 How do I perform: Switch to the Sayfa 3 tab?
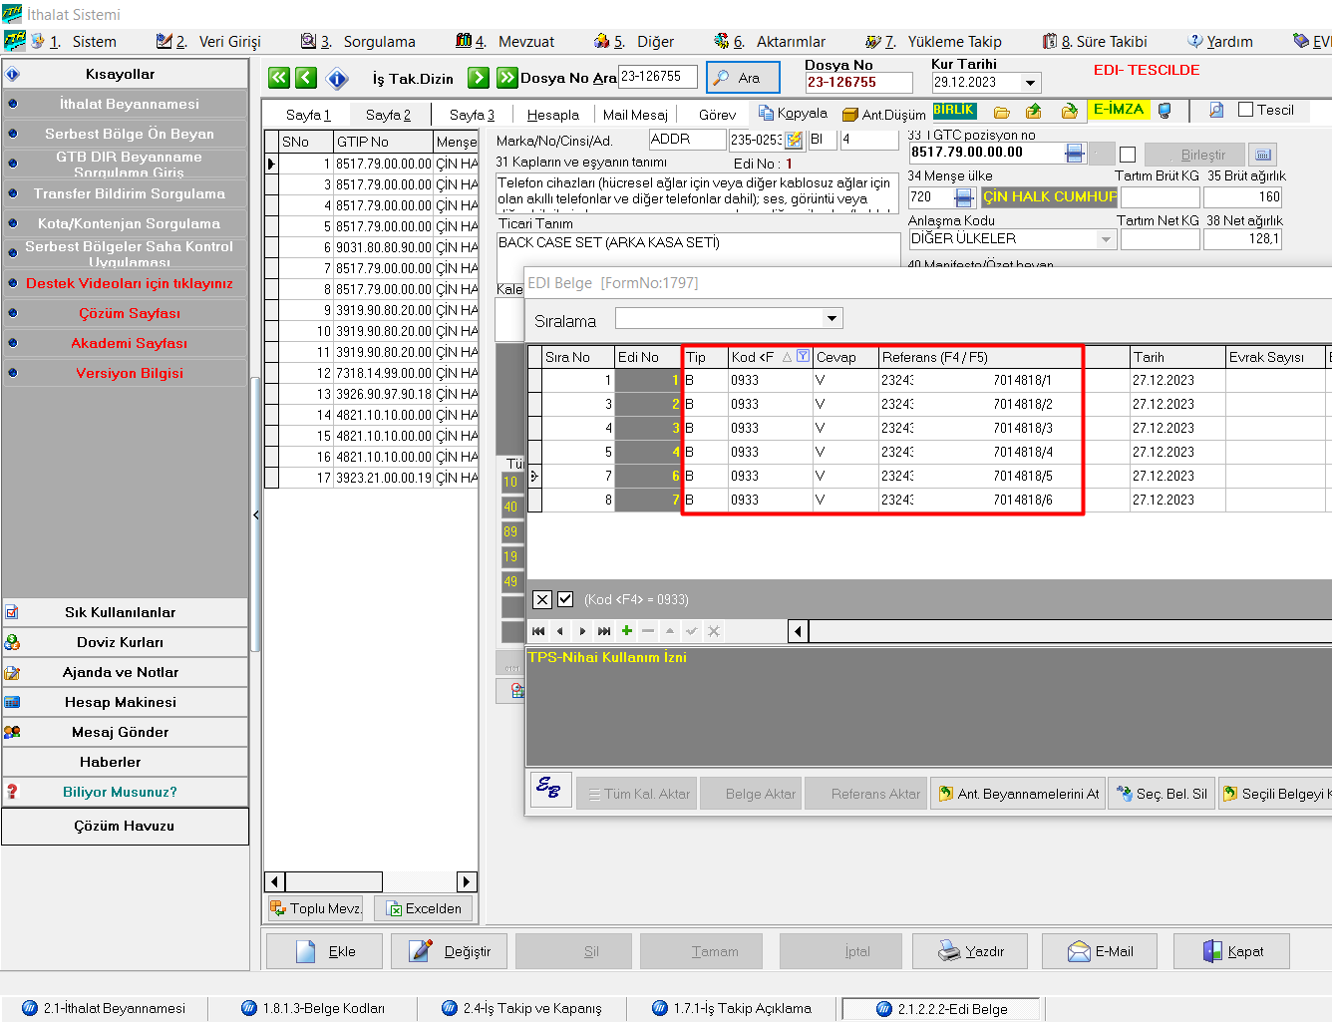pyautogui.click(x=472, y=115)
